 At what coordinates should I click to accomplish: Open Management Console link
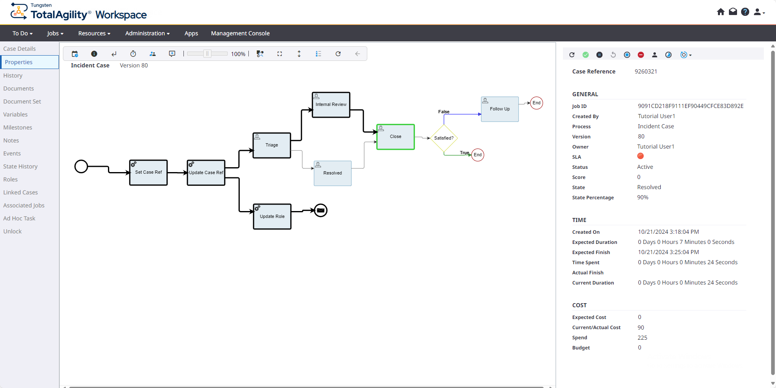(240, 33)
